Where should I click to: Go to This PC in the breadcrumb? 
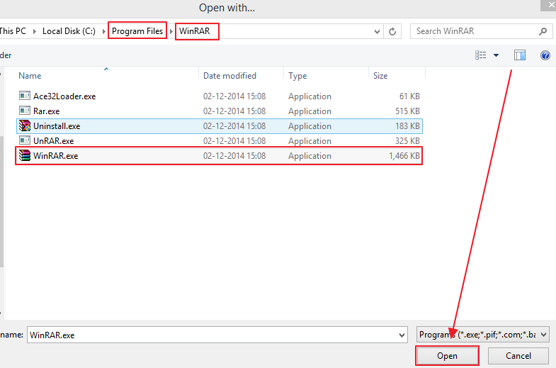point(13,31)
